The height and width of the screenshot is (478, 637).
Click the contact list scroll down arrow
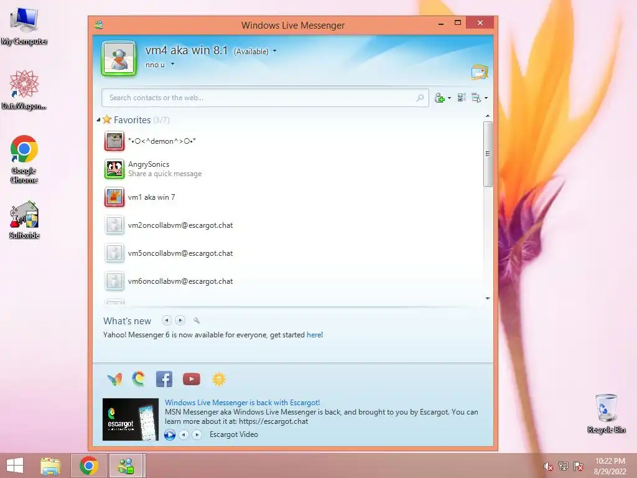click(488, 299)
